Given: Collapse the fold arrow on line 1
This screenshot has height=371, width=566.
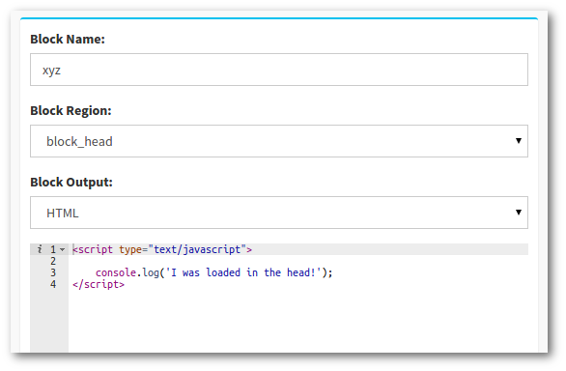Looking at the screenshot, I should pyautogui.click(x=62, y=249).
